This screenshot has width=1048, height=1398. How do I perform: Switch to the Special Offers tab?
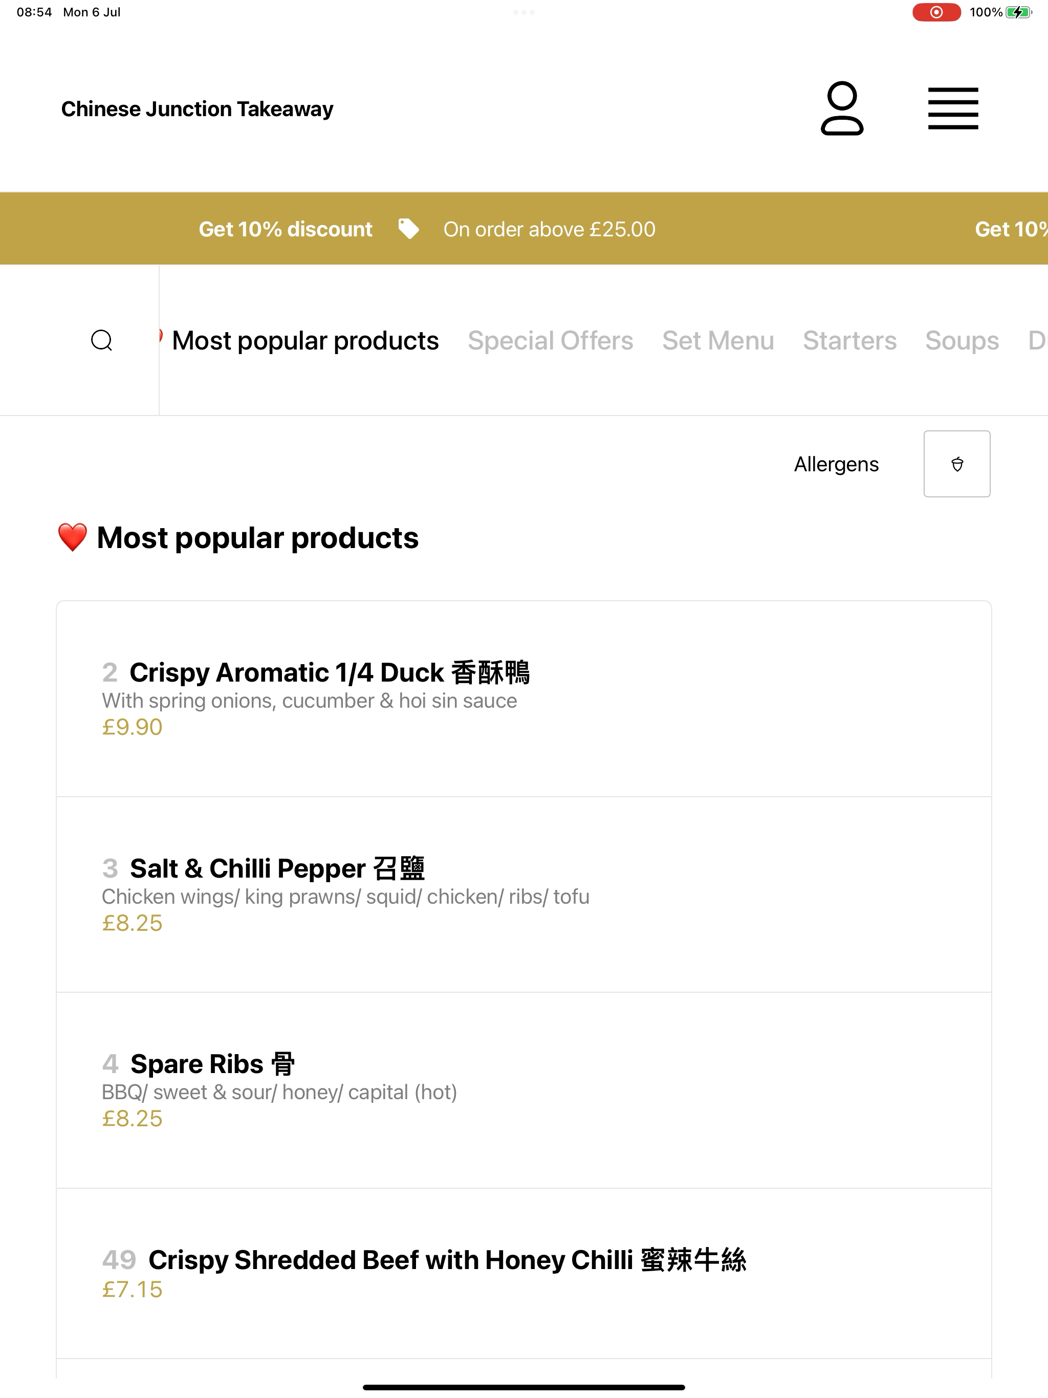pyautogui.click(x=550, y=341)
